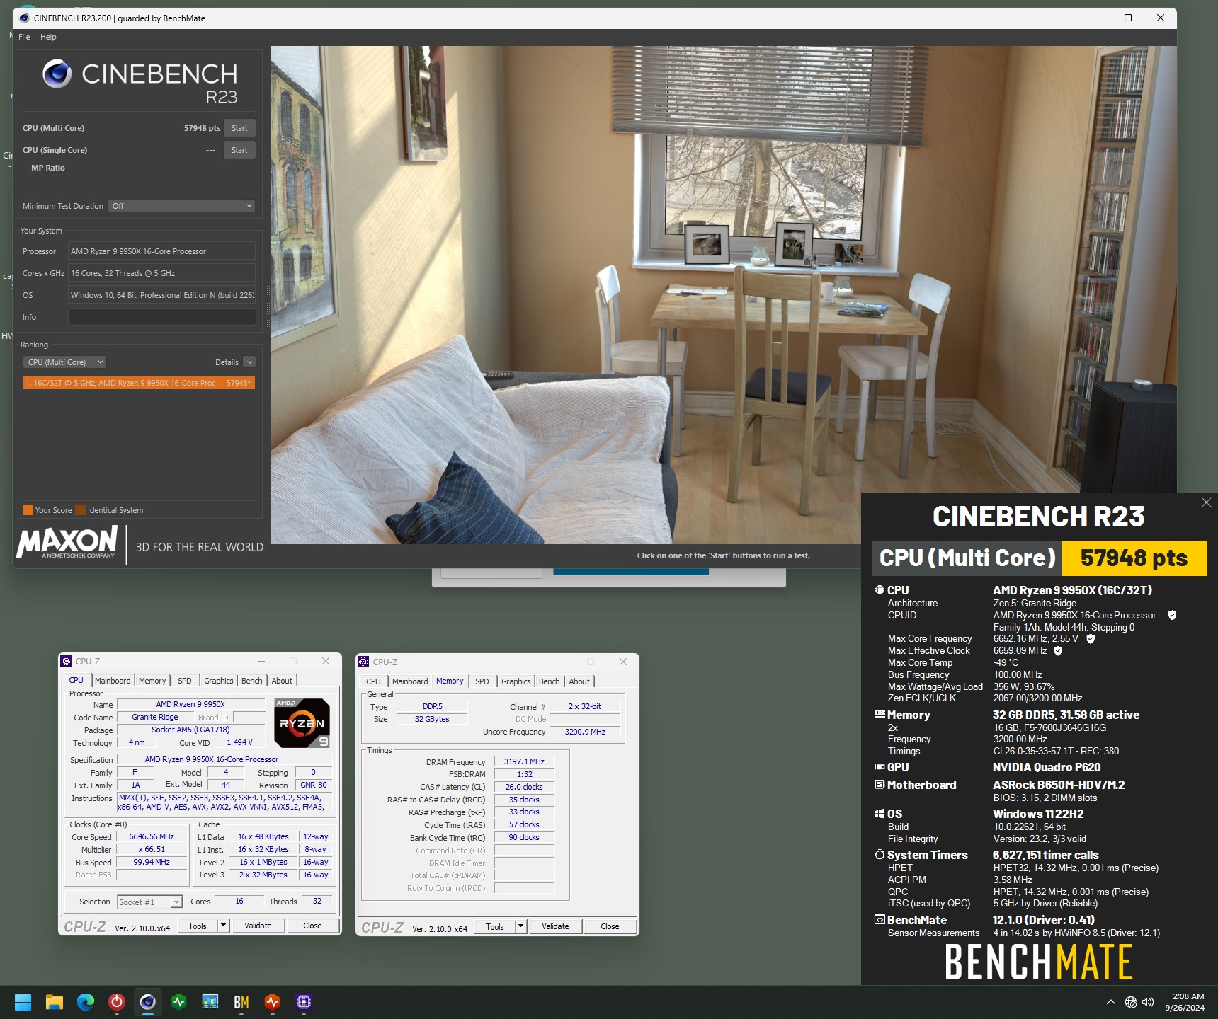Open Mainboard tab in right CPU-Z window
This screenshot has height=1019, width=1218.
click(410, 681)
